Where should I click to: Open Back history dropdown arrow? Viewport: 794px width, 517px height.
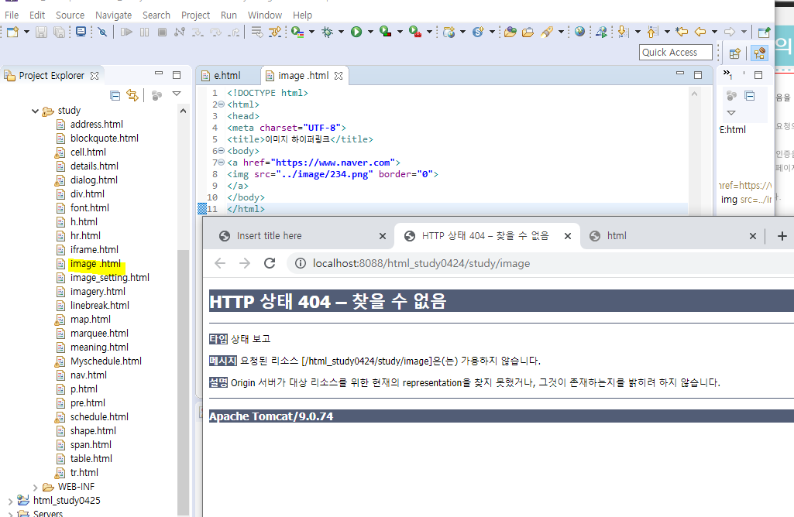coord(714,32)
